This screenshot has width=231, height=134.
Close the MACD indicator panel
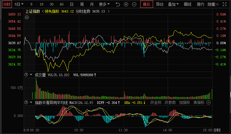coord(208,103)
